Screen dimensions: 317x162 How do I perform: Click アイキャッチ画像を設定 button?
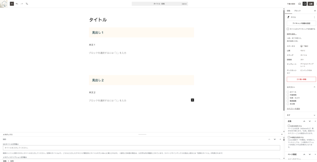pos(301,23)
